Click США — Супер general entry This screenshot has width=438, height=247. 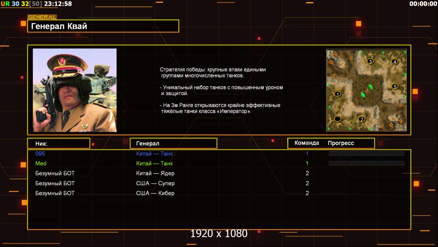[155, 183]
